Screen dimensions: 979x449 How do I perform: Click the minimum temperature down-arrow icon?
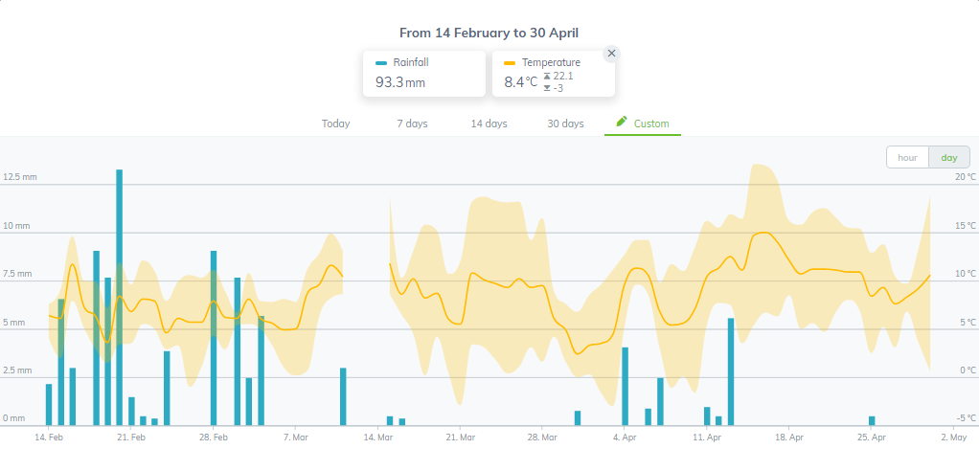(547, 88)
